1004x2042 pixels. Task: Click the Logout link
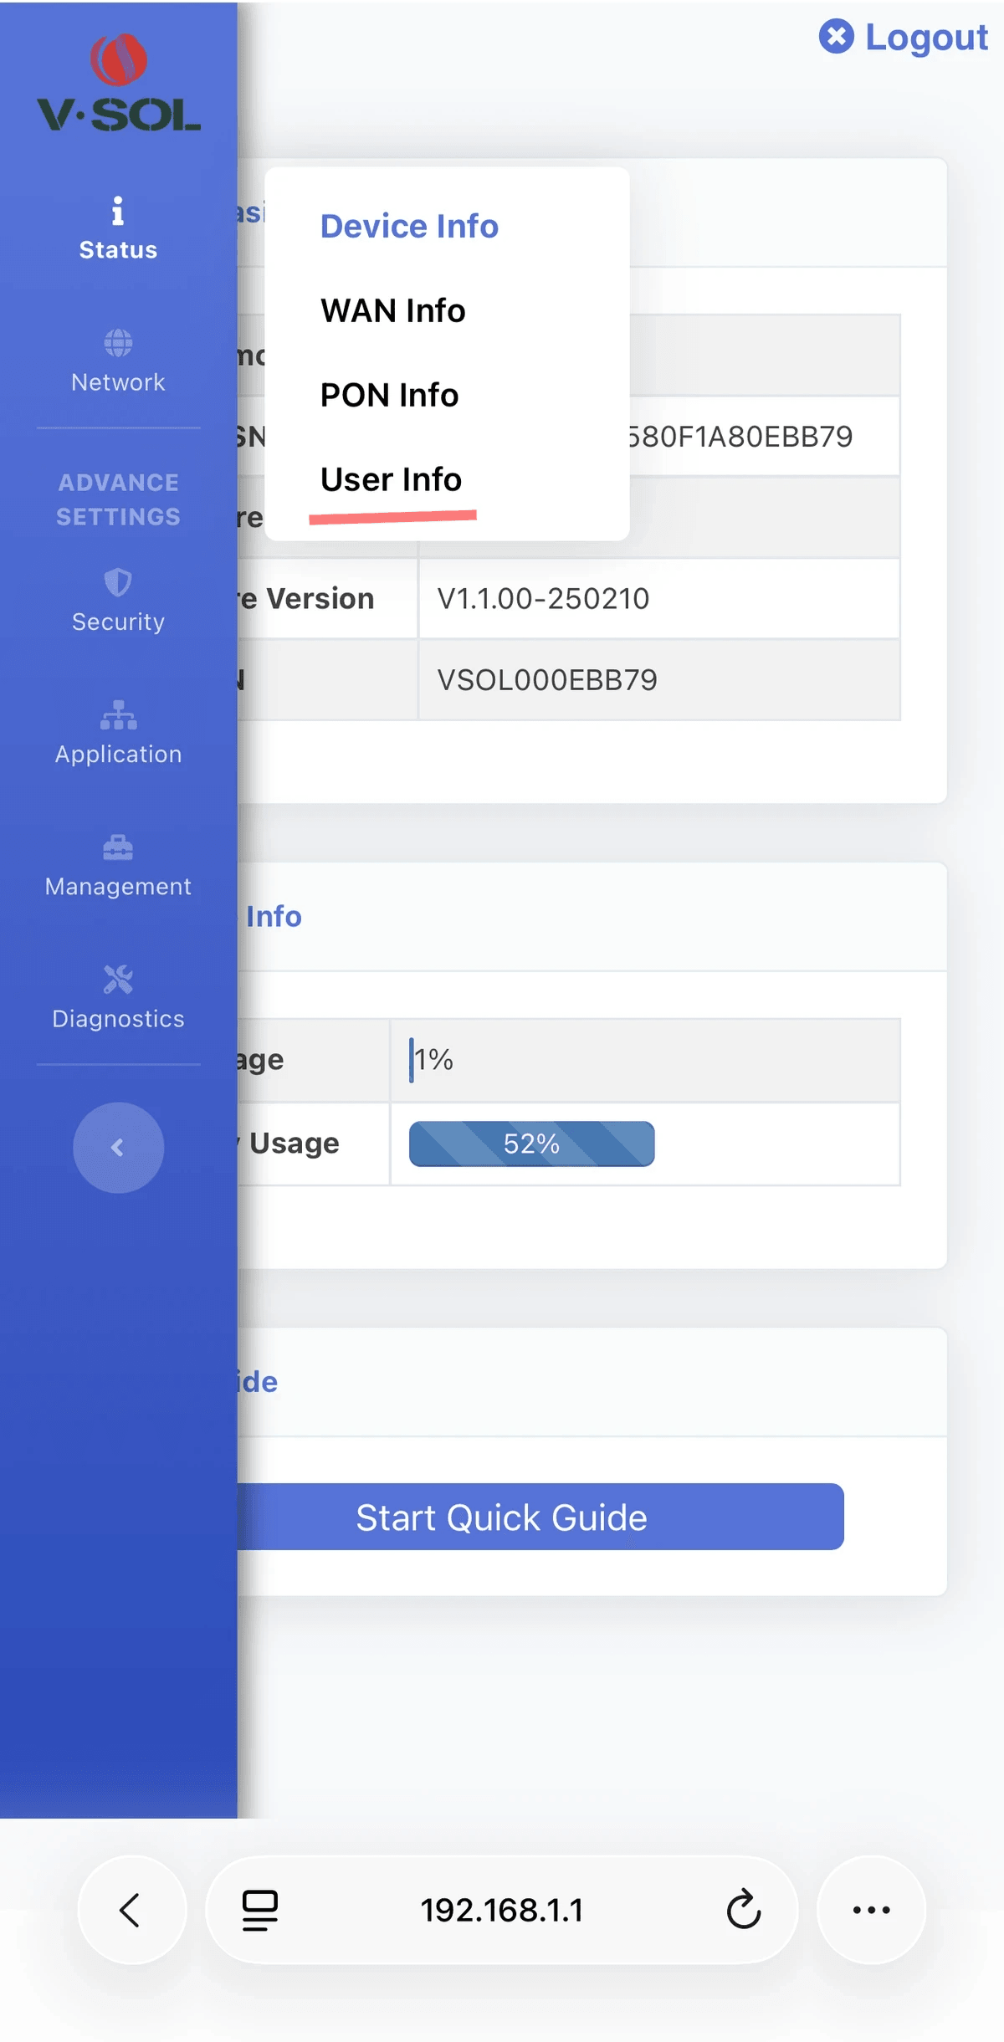coord(904,38)
